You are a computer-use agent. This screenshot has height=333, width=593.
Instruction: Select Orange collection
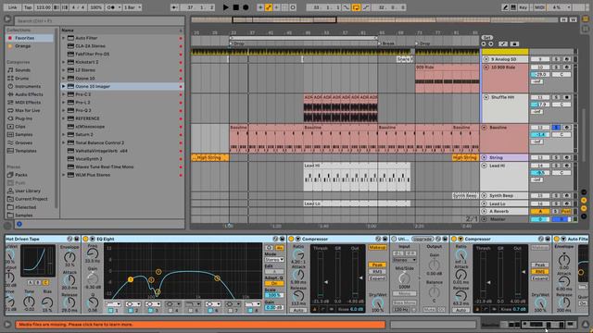[x=22, y=46]
